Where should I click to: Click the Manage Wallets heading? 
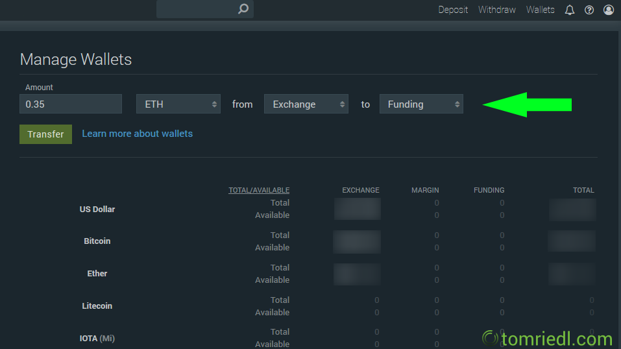76,60
